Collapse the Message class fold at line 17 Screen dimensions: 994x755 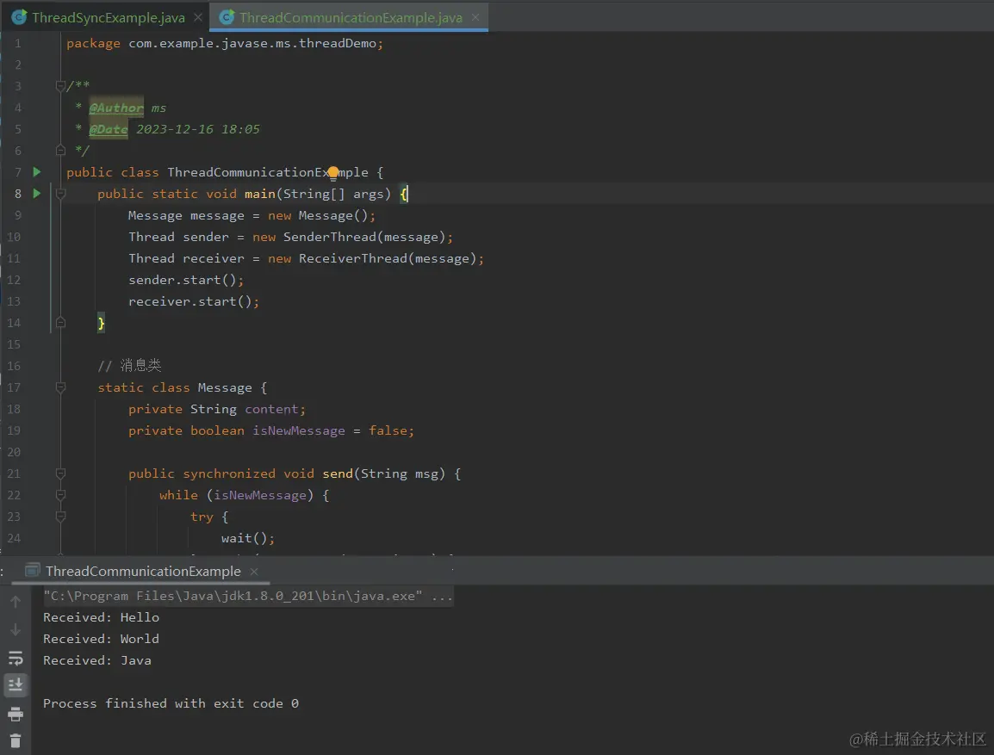(x=61, y=387)
